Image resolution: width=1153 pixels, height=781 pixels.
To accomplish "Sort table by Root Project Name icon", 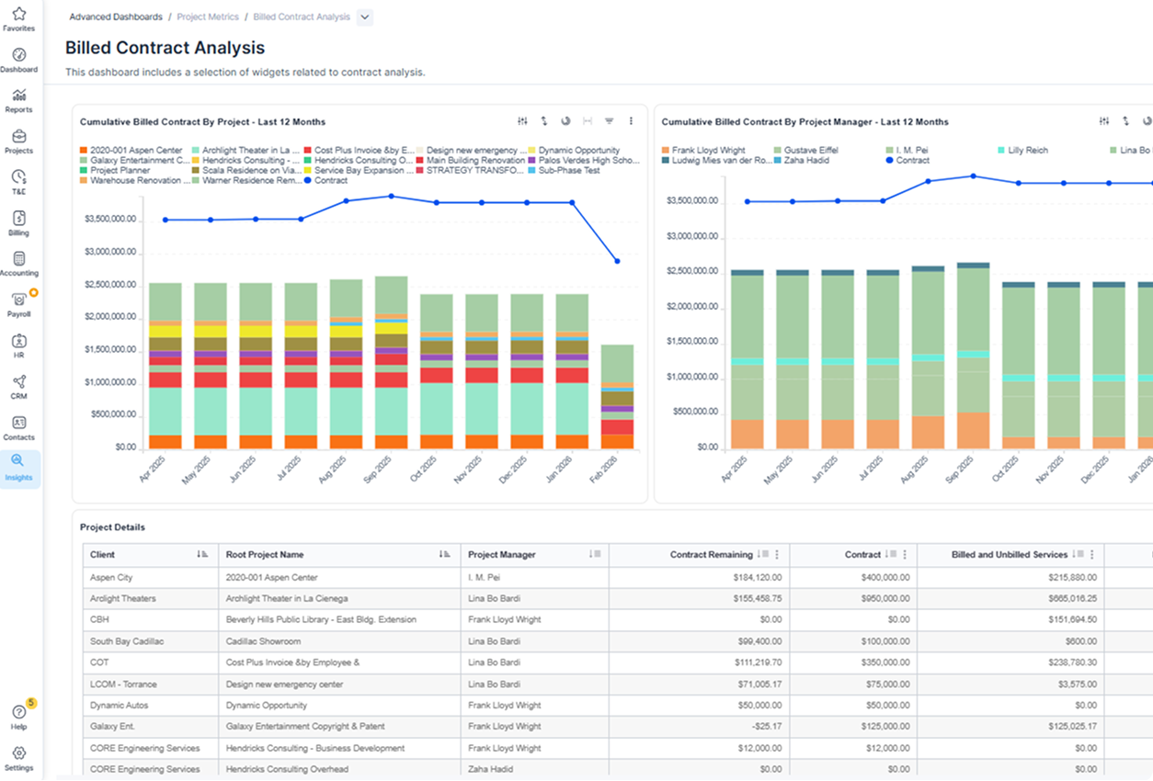I will [x=445, y=554].
